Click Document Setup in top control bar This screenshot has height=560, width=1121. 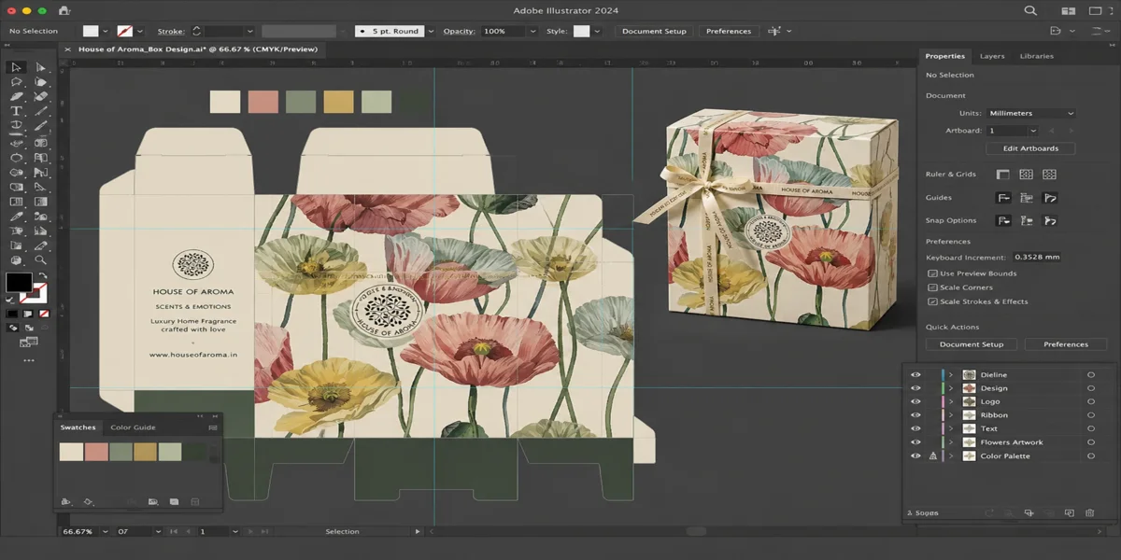[x=654, y=31]
